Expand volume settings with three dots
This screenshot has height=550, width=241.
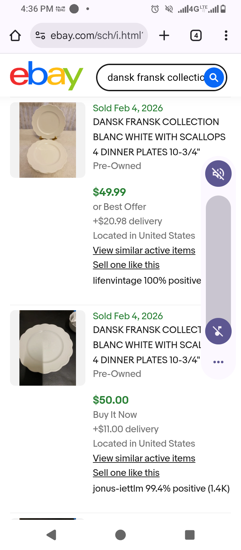tap(218, 362)
